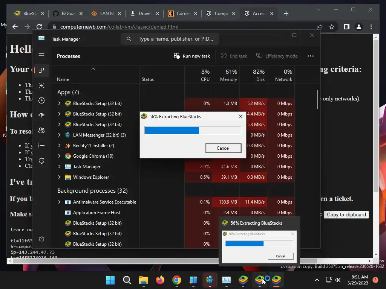Expand first BlueStacks Setup (32 bit) app row
Viewport: 386px width, 289px height.
59,103
